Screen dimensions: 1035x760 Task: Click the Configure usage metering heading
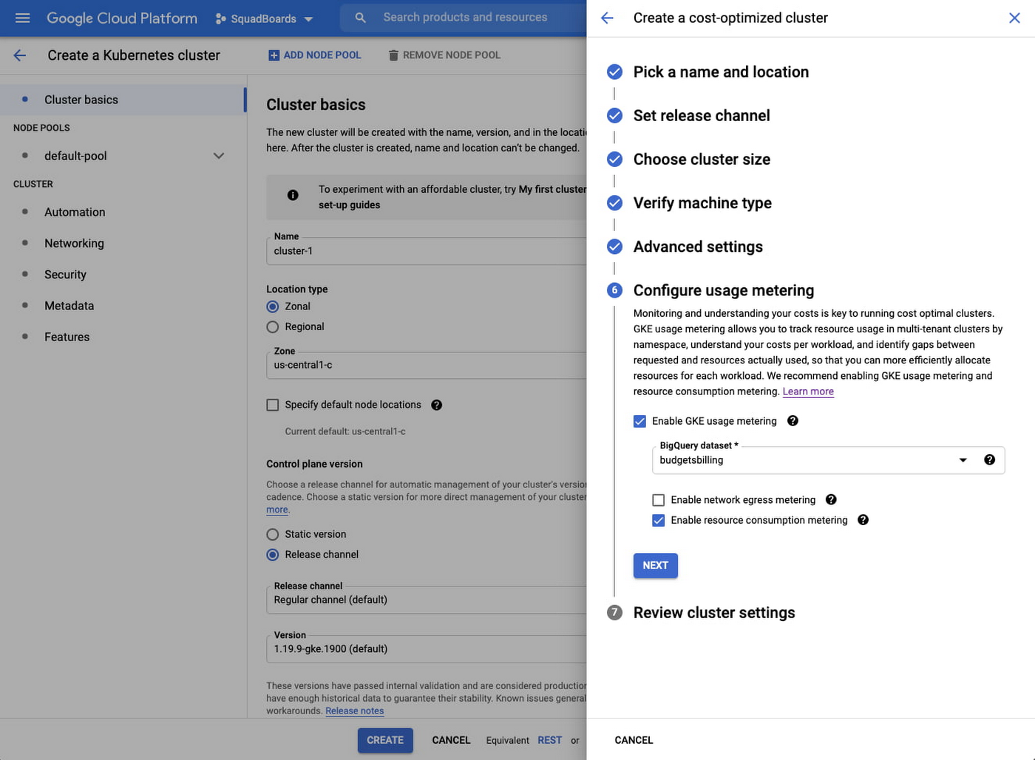tap(724, 290)
